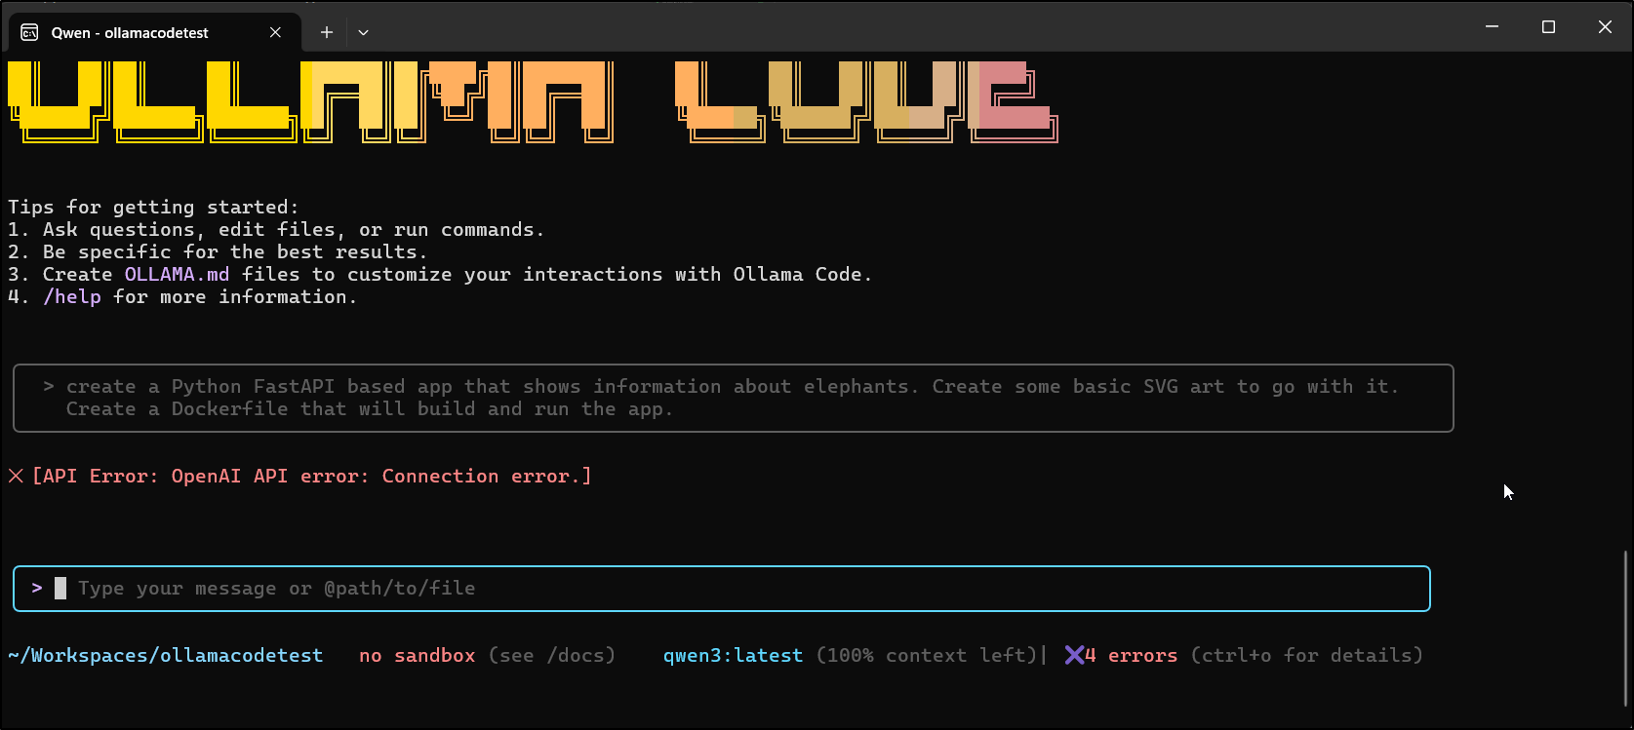Click the terminal vertical scrollbar thumb

point(1625,629)
